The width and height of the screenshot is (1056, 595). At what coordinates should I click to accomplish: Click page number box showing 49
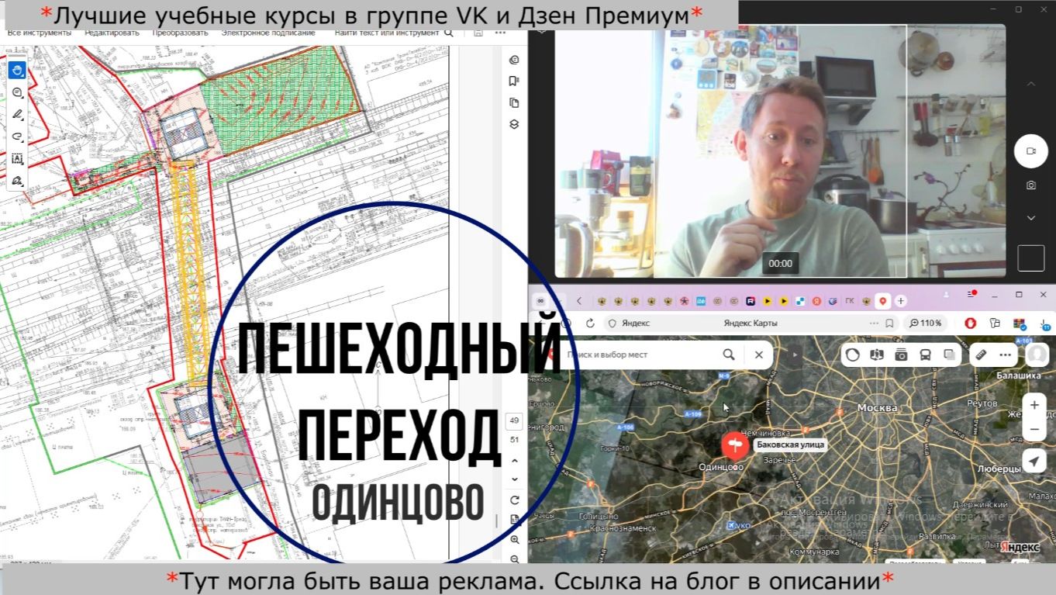point(514,420)
